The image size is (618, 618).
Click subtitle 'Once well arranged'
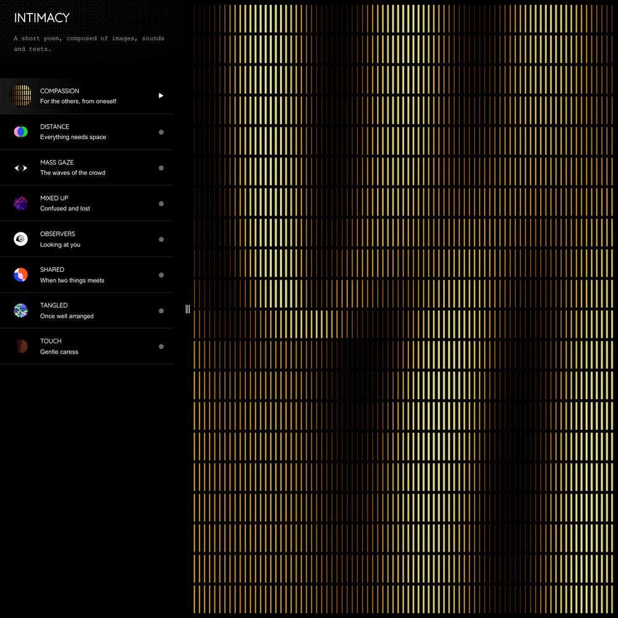pyautogui.click(x=67, y=316)
